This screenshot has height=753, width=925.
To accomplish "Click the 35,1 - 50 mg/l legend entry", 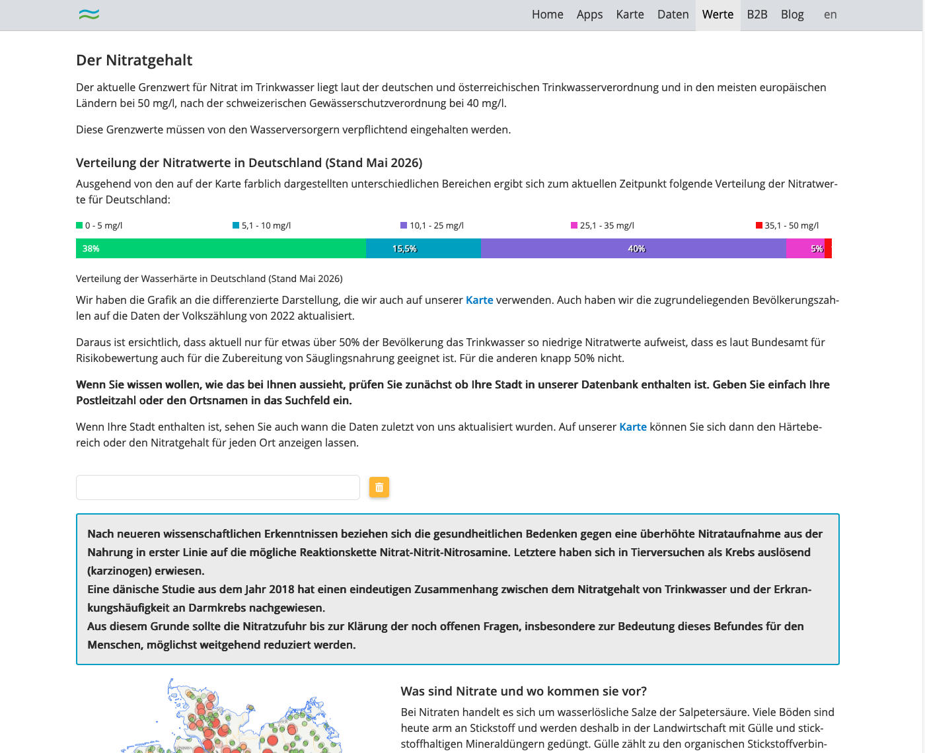I will point(787,225).
